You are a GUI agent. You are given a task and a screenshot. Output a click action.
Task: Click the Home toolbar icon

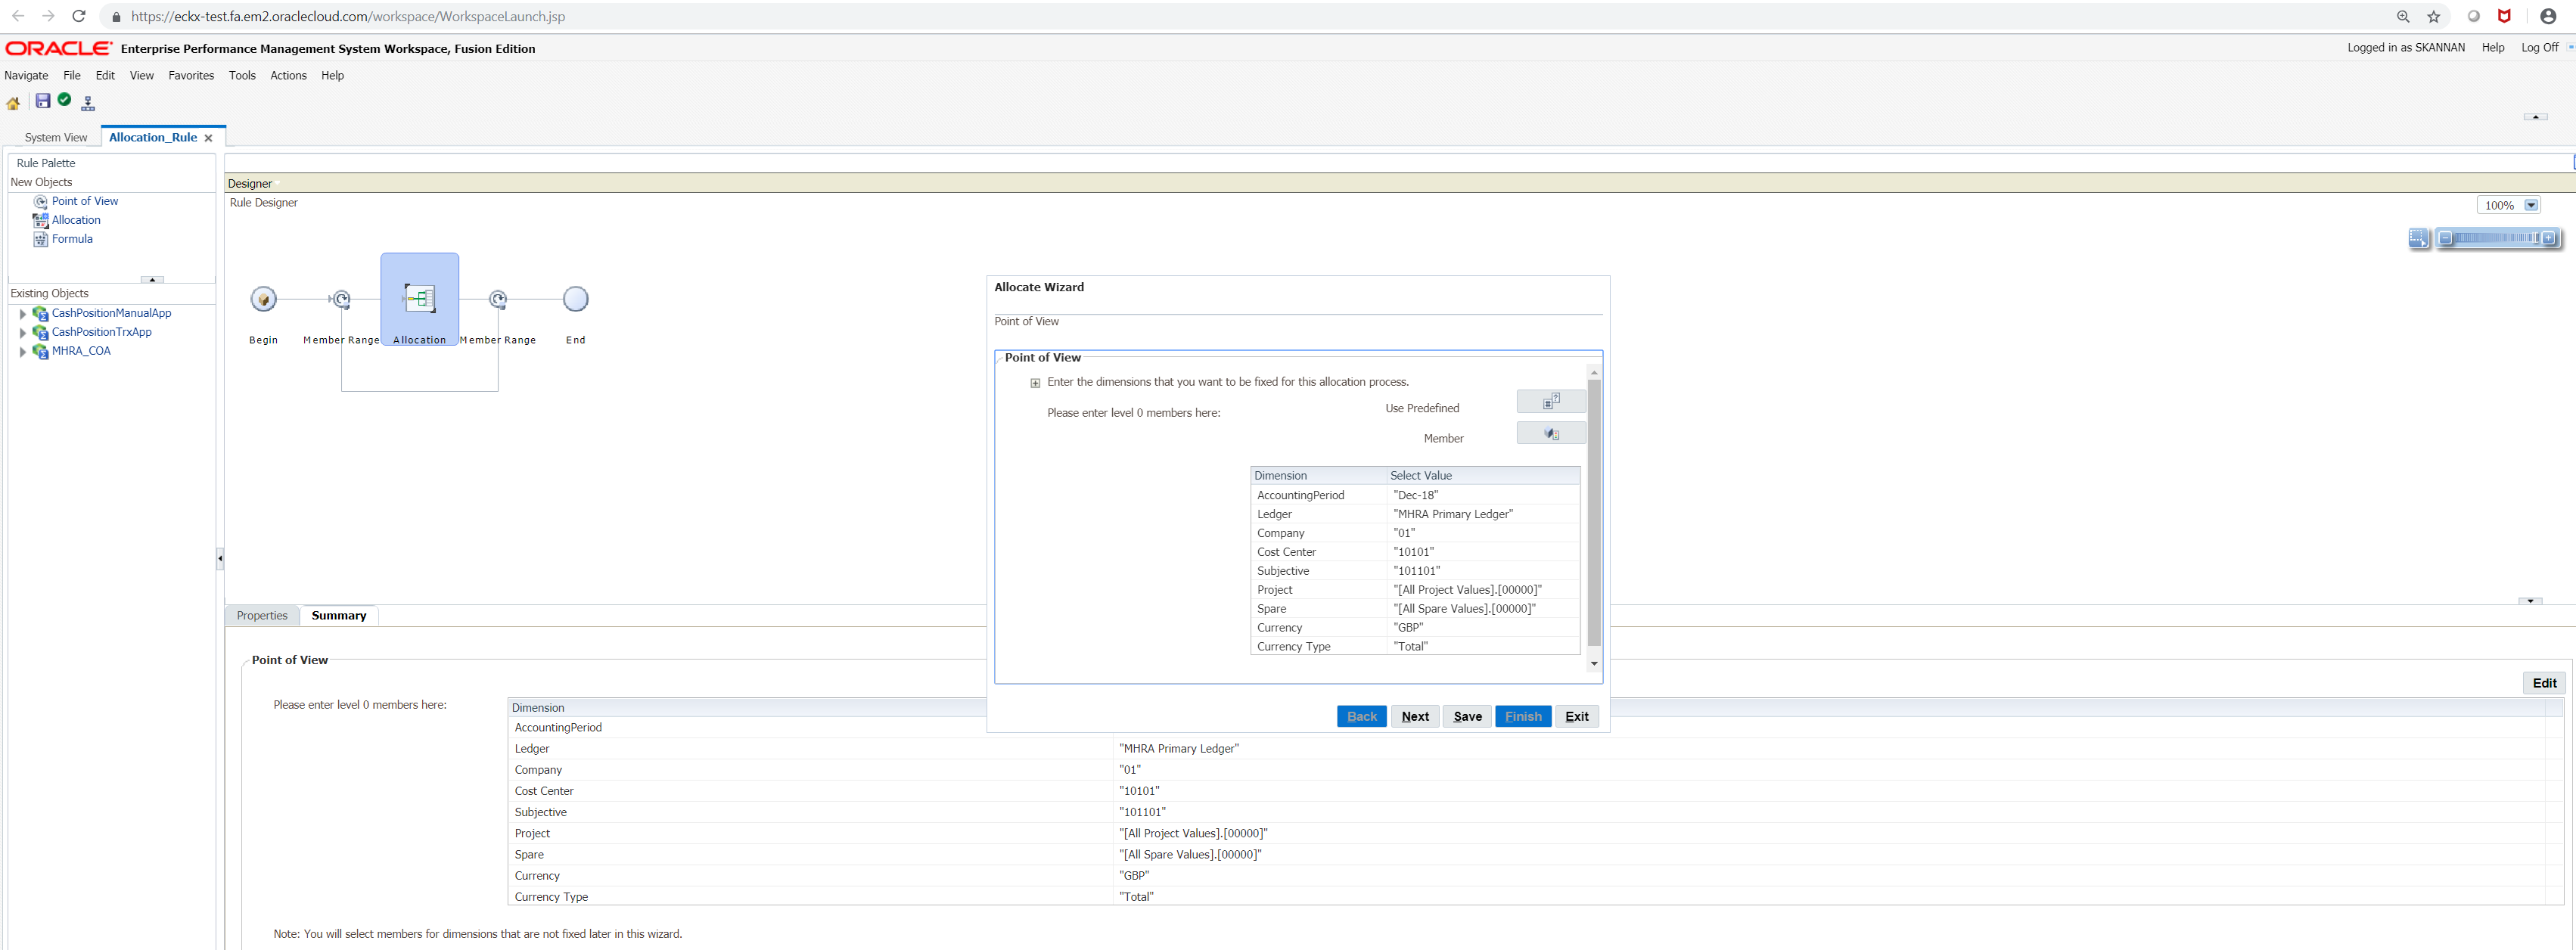tap(13, 102)
